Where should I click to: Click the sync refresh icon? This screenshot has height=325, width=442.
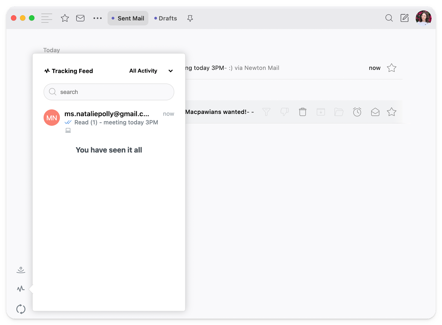coord(21,309)
